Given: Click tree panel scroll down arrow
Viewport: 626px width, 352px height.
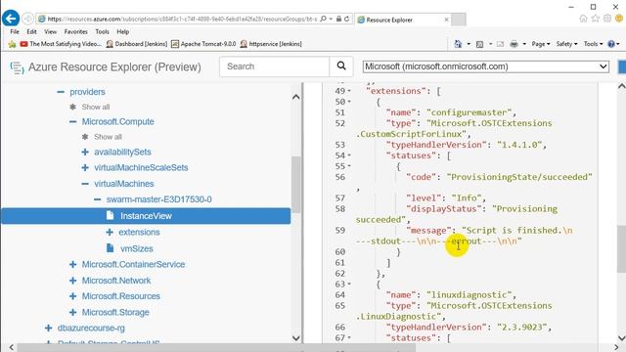Looking at the screenshot, I should (x=296, y=338).
